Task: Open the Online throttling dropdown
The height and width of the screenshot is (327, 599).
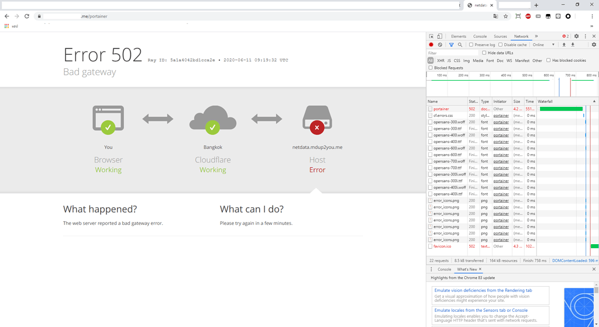Action: coord(543,44)
